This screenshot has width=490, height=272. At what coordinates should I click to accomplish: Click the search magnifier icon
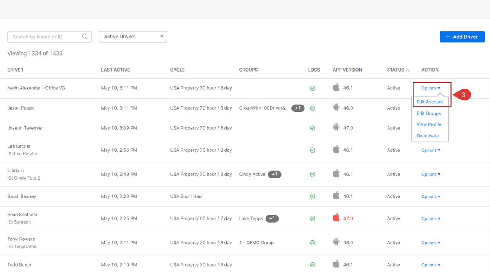85,37
